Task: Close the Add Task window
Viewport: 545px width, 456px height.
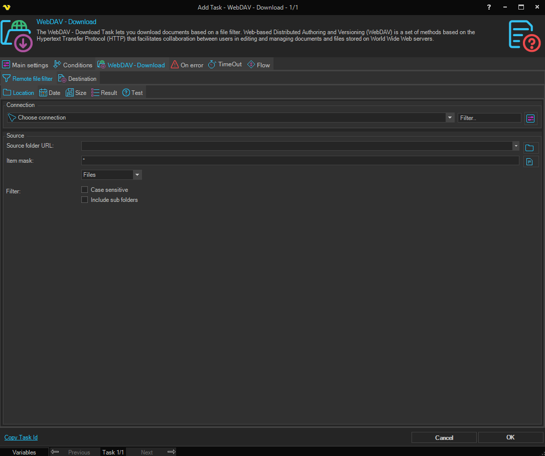Action: 536,7
